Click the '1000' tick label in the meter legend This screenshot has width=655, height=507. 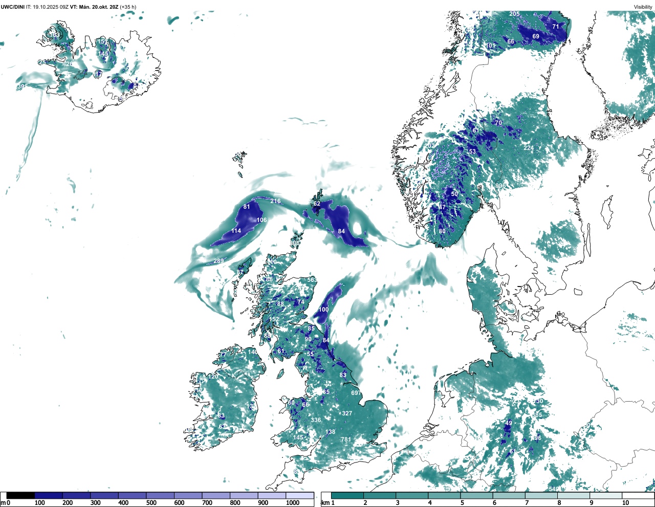pyautogui.click(x=293, y=503)
